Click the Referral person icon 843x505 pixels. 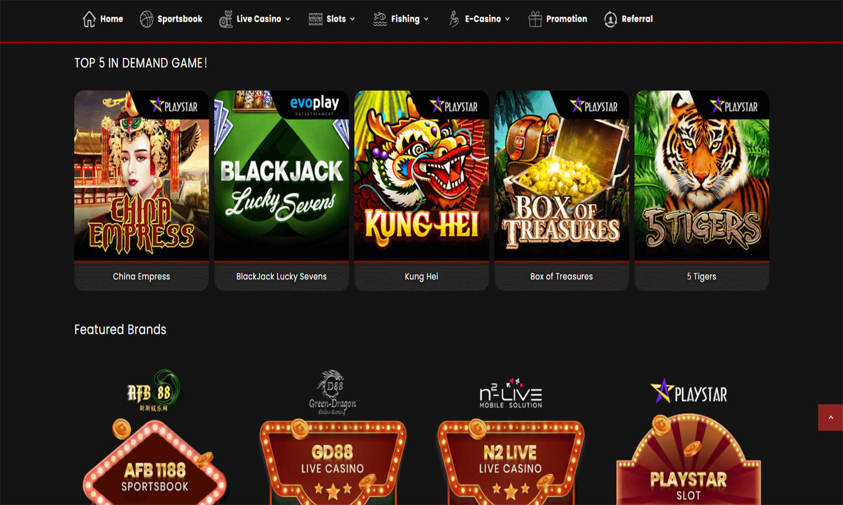click(610, 19)
